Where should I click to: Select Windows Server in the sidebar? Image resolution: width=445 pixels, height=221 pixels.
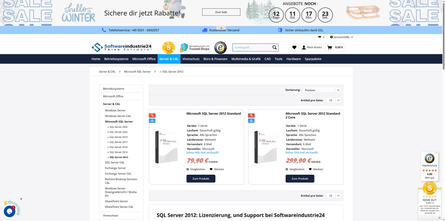point(115,110)
